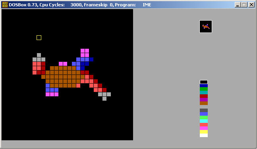Maximize the DOSBox window
The height and width of the screenshot is (149, 257).
tap(244, 5)
